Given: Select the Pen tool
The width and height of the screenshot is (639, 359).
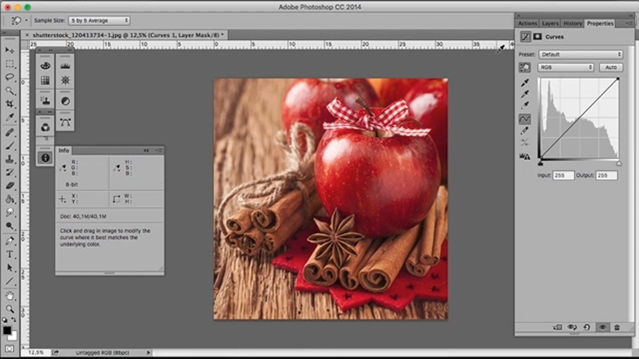Looking at the screenshot, I should click(9, 241).
